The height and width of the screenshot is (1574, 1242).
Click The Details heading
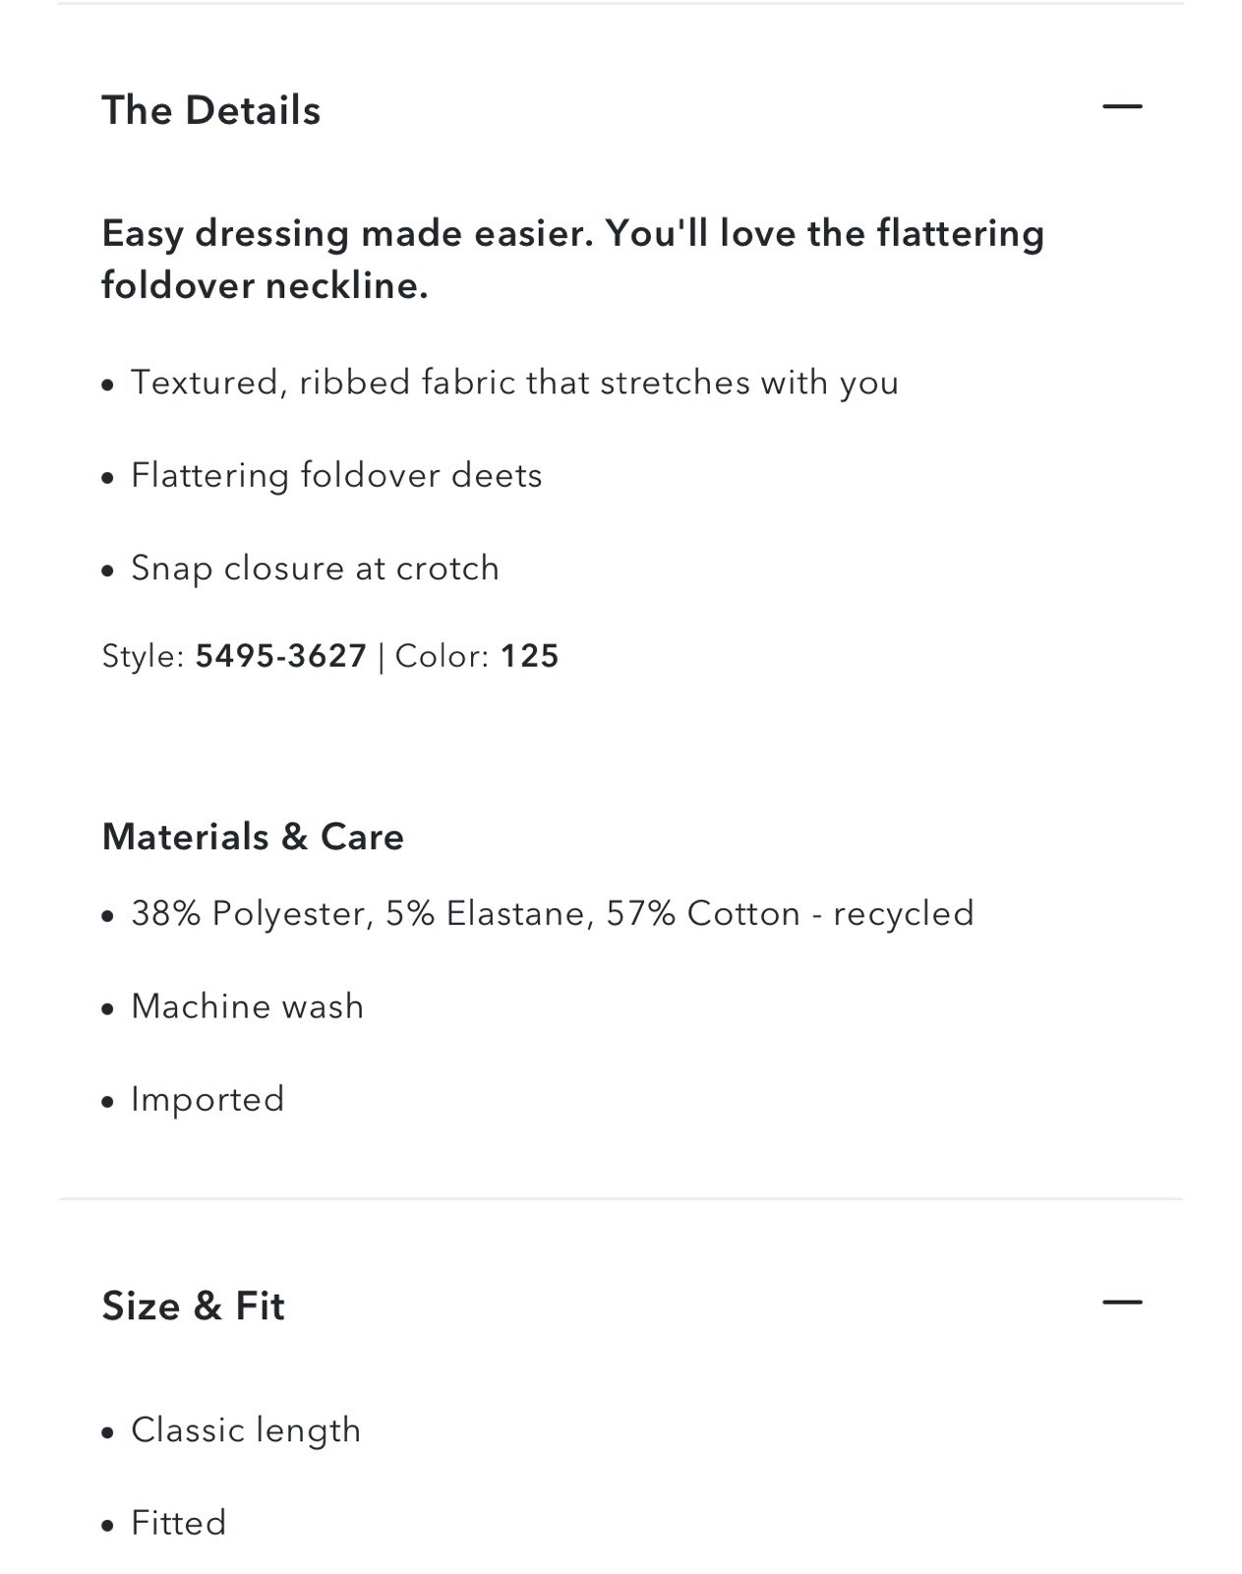pyautogui.click(x=211, y=110)
